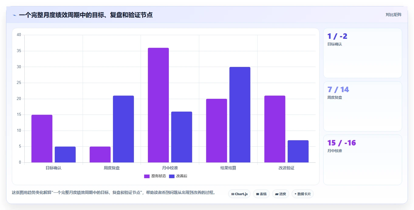
Task: Click the purple 原有状态 legend swatch
Action: tap(147, 176)
